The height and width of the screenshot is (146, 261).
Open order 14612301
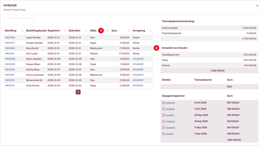pyautogui.click(x=9, y=53)
